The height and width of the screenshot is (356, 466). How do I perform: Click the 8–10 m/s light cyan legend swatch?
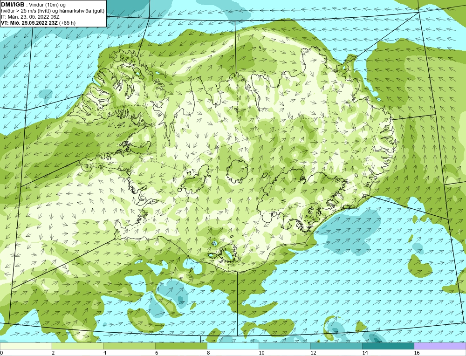pyautogui.click(x=233, y=346)
